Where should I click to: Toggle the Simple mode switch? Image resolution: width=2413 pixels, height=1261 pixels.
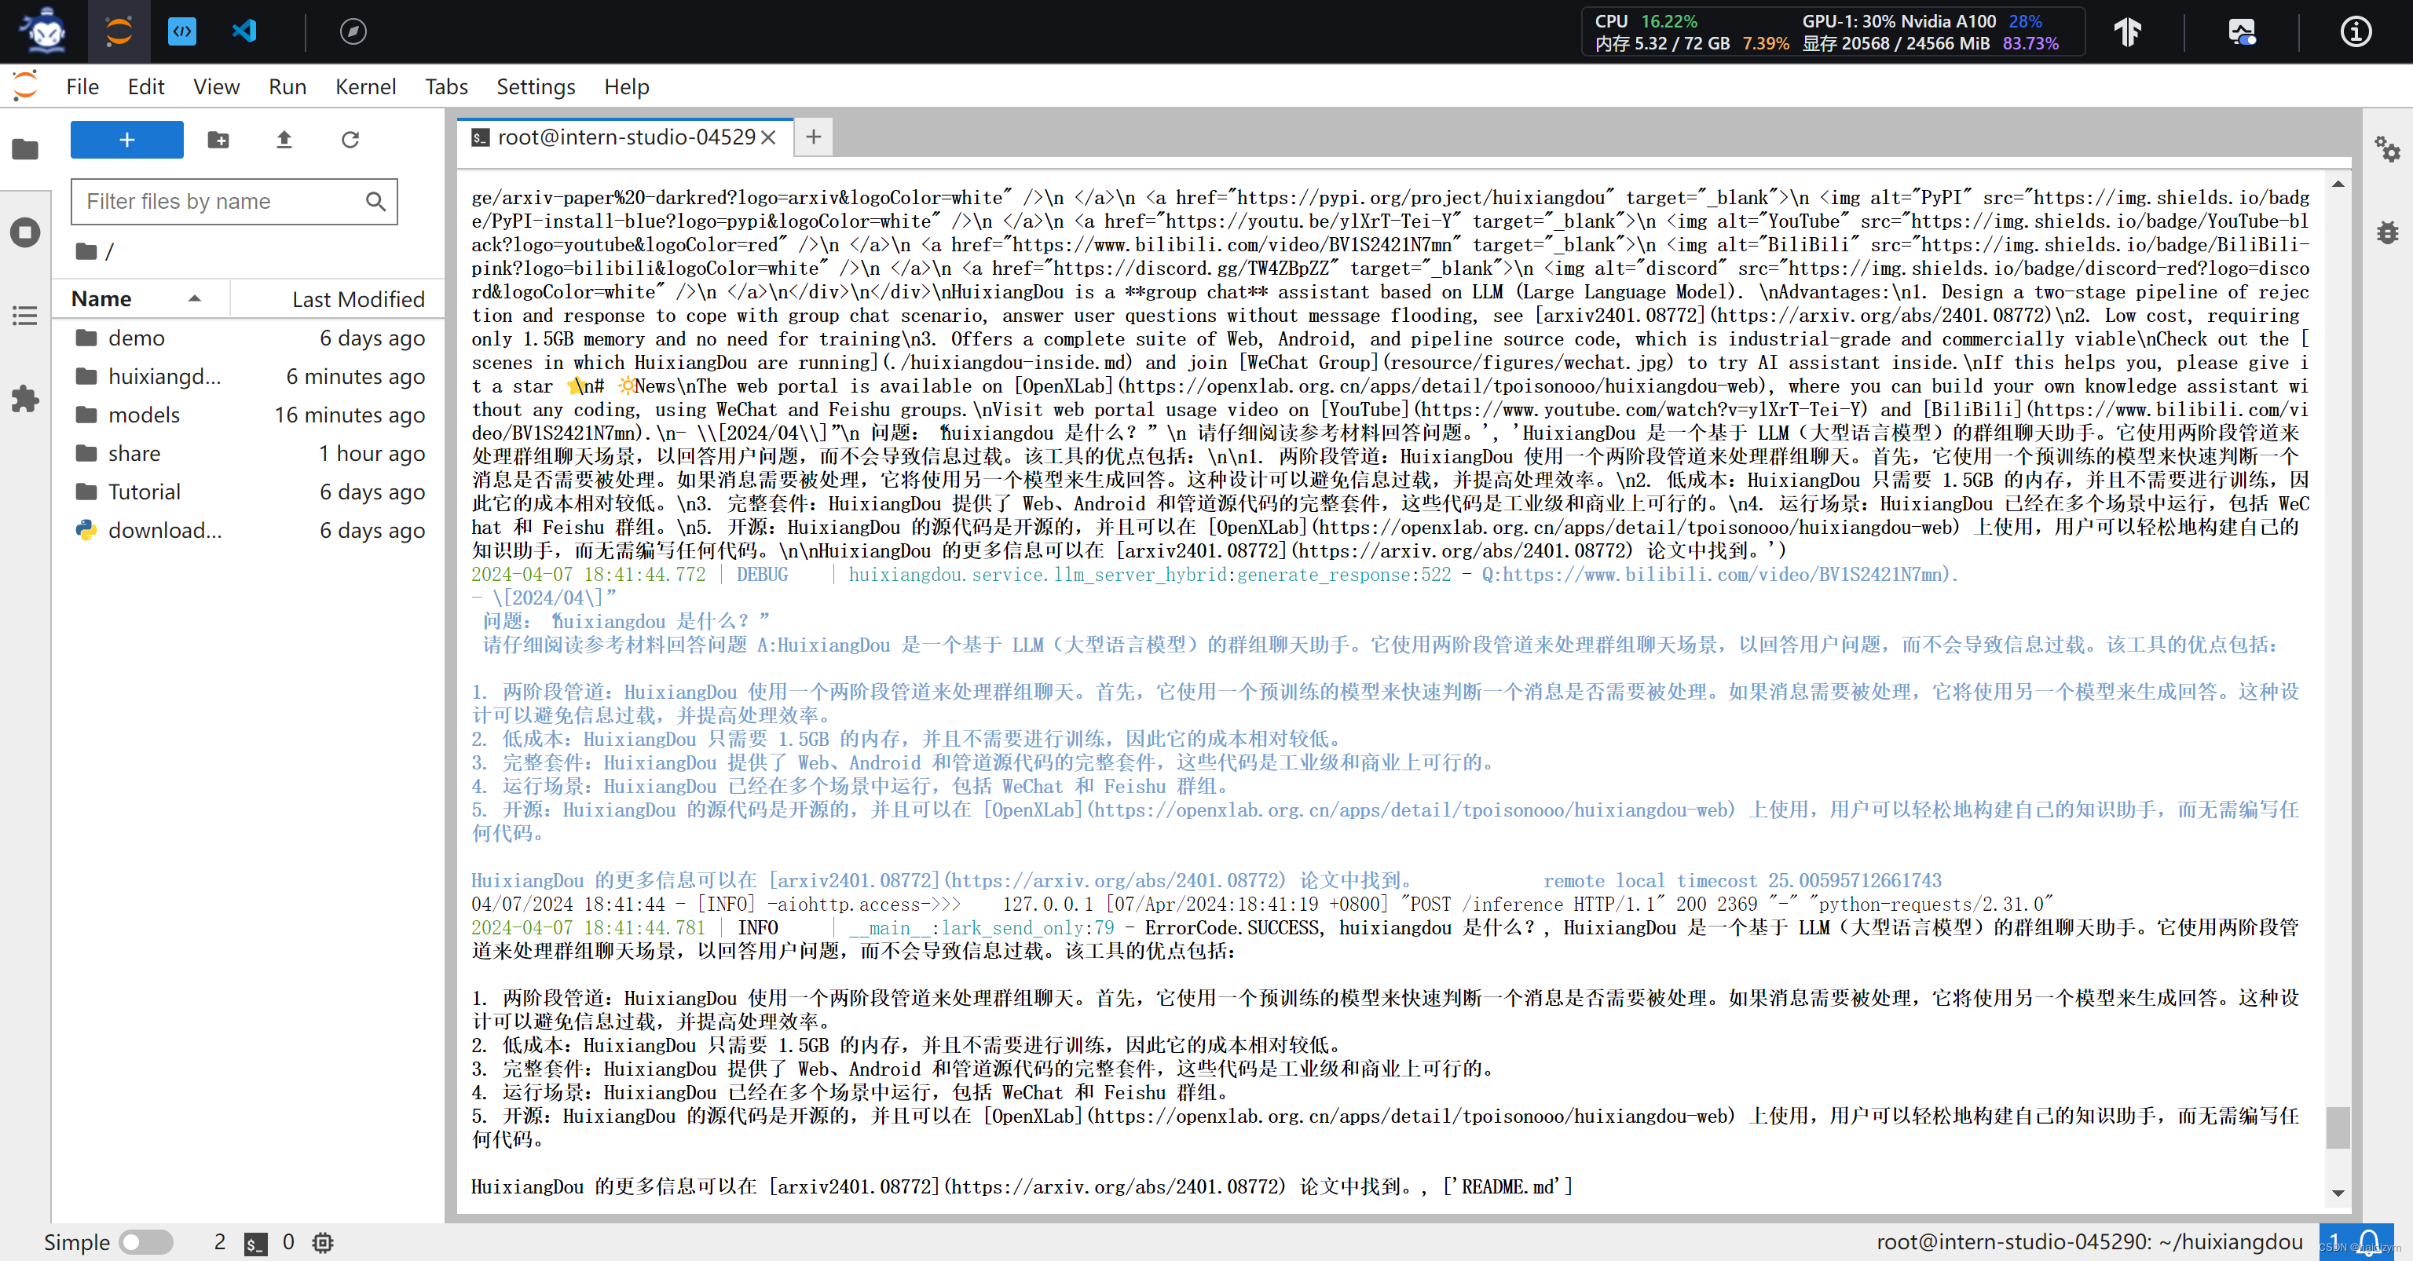pyautogui.click(x=141, y=1242)
